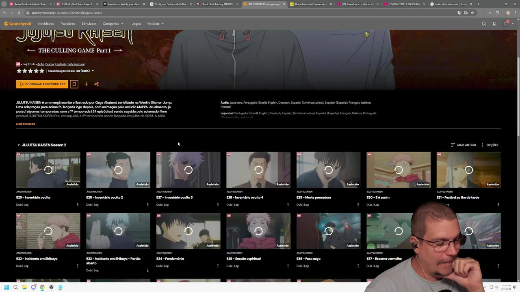520x292 pixels.
Task: Reload the page in Chrome
Action: click(19, 13)
